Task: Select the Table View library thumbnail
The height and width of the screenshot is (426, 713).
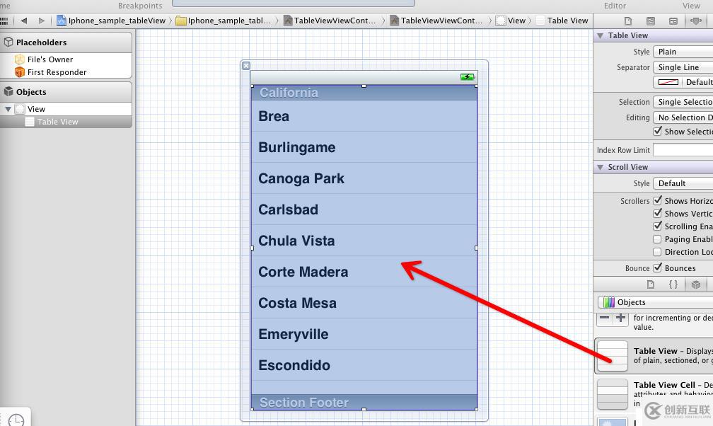Action: point(613,356)
